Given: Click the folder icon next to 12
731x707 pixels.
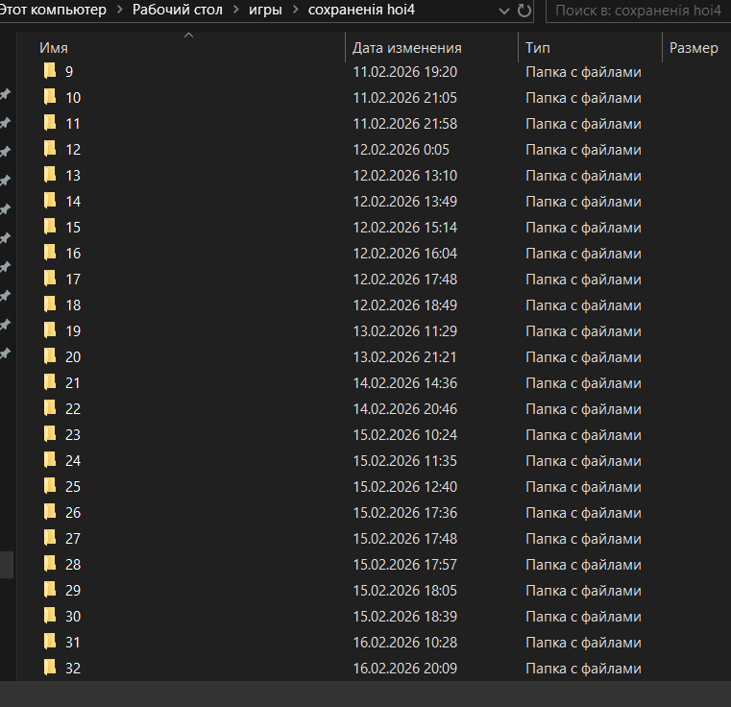Looking at the screenshot, I should point(51,149).
